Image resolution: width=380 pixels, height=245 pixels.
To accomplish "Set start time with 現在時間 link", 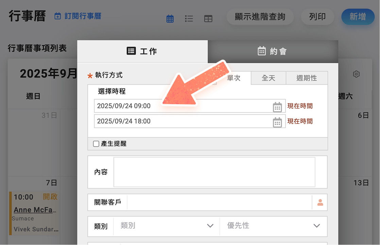I will pos(300,106).
